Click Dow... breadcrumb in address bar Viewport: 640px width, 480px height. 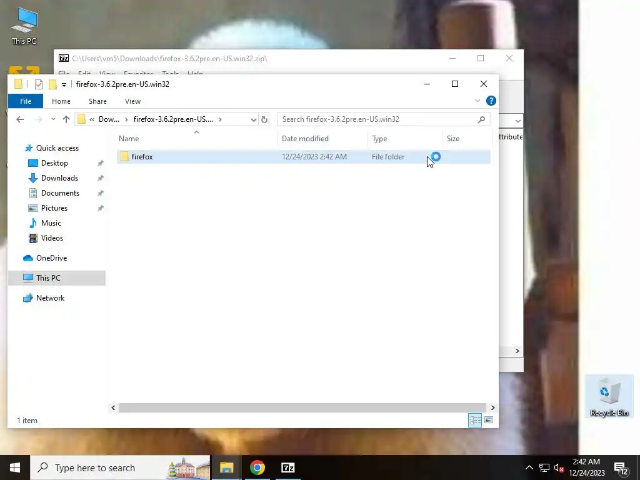pyautogui.click(x=109, y=119)
